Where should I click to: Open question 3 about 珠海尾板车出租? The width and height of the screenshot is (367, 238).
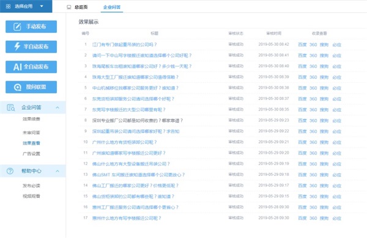click(142, 67)
